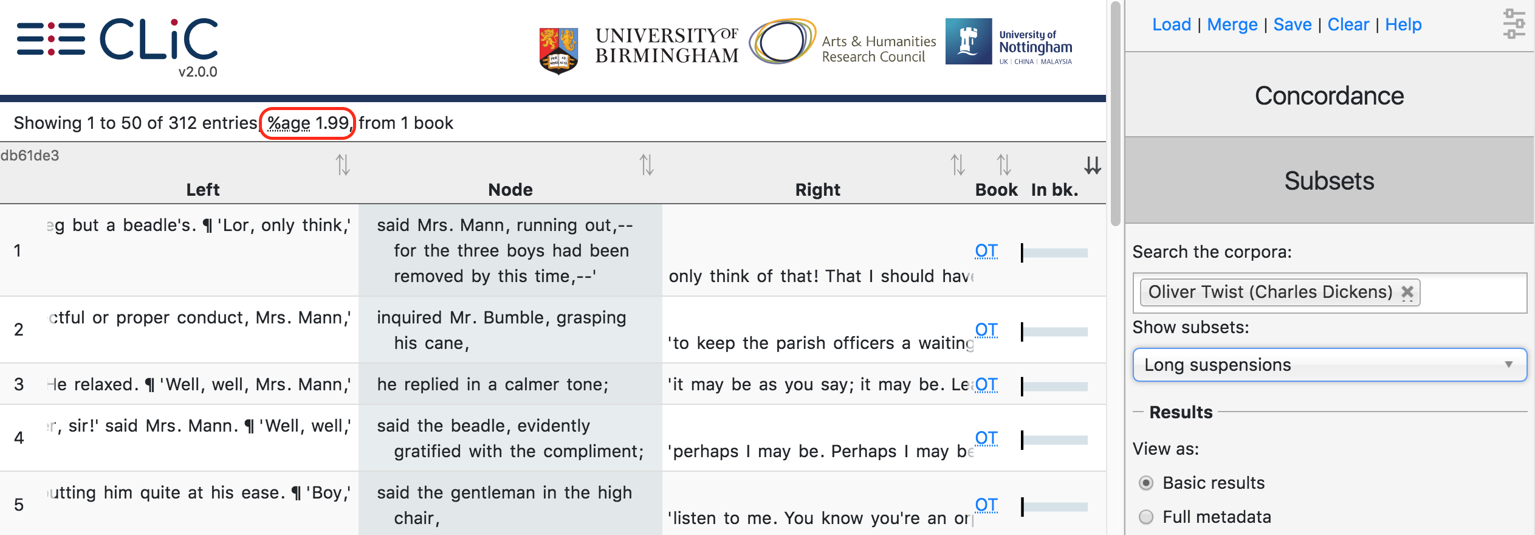
Task: Select Full metadata view option
Action: click(x=1146, y=517)
